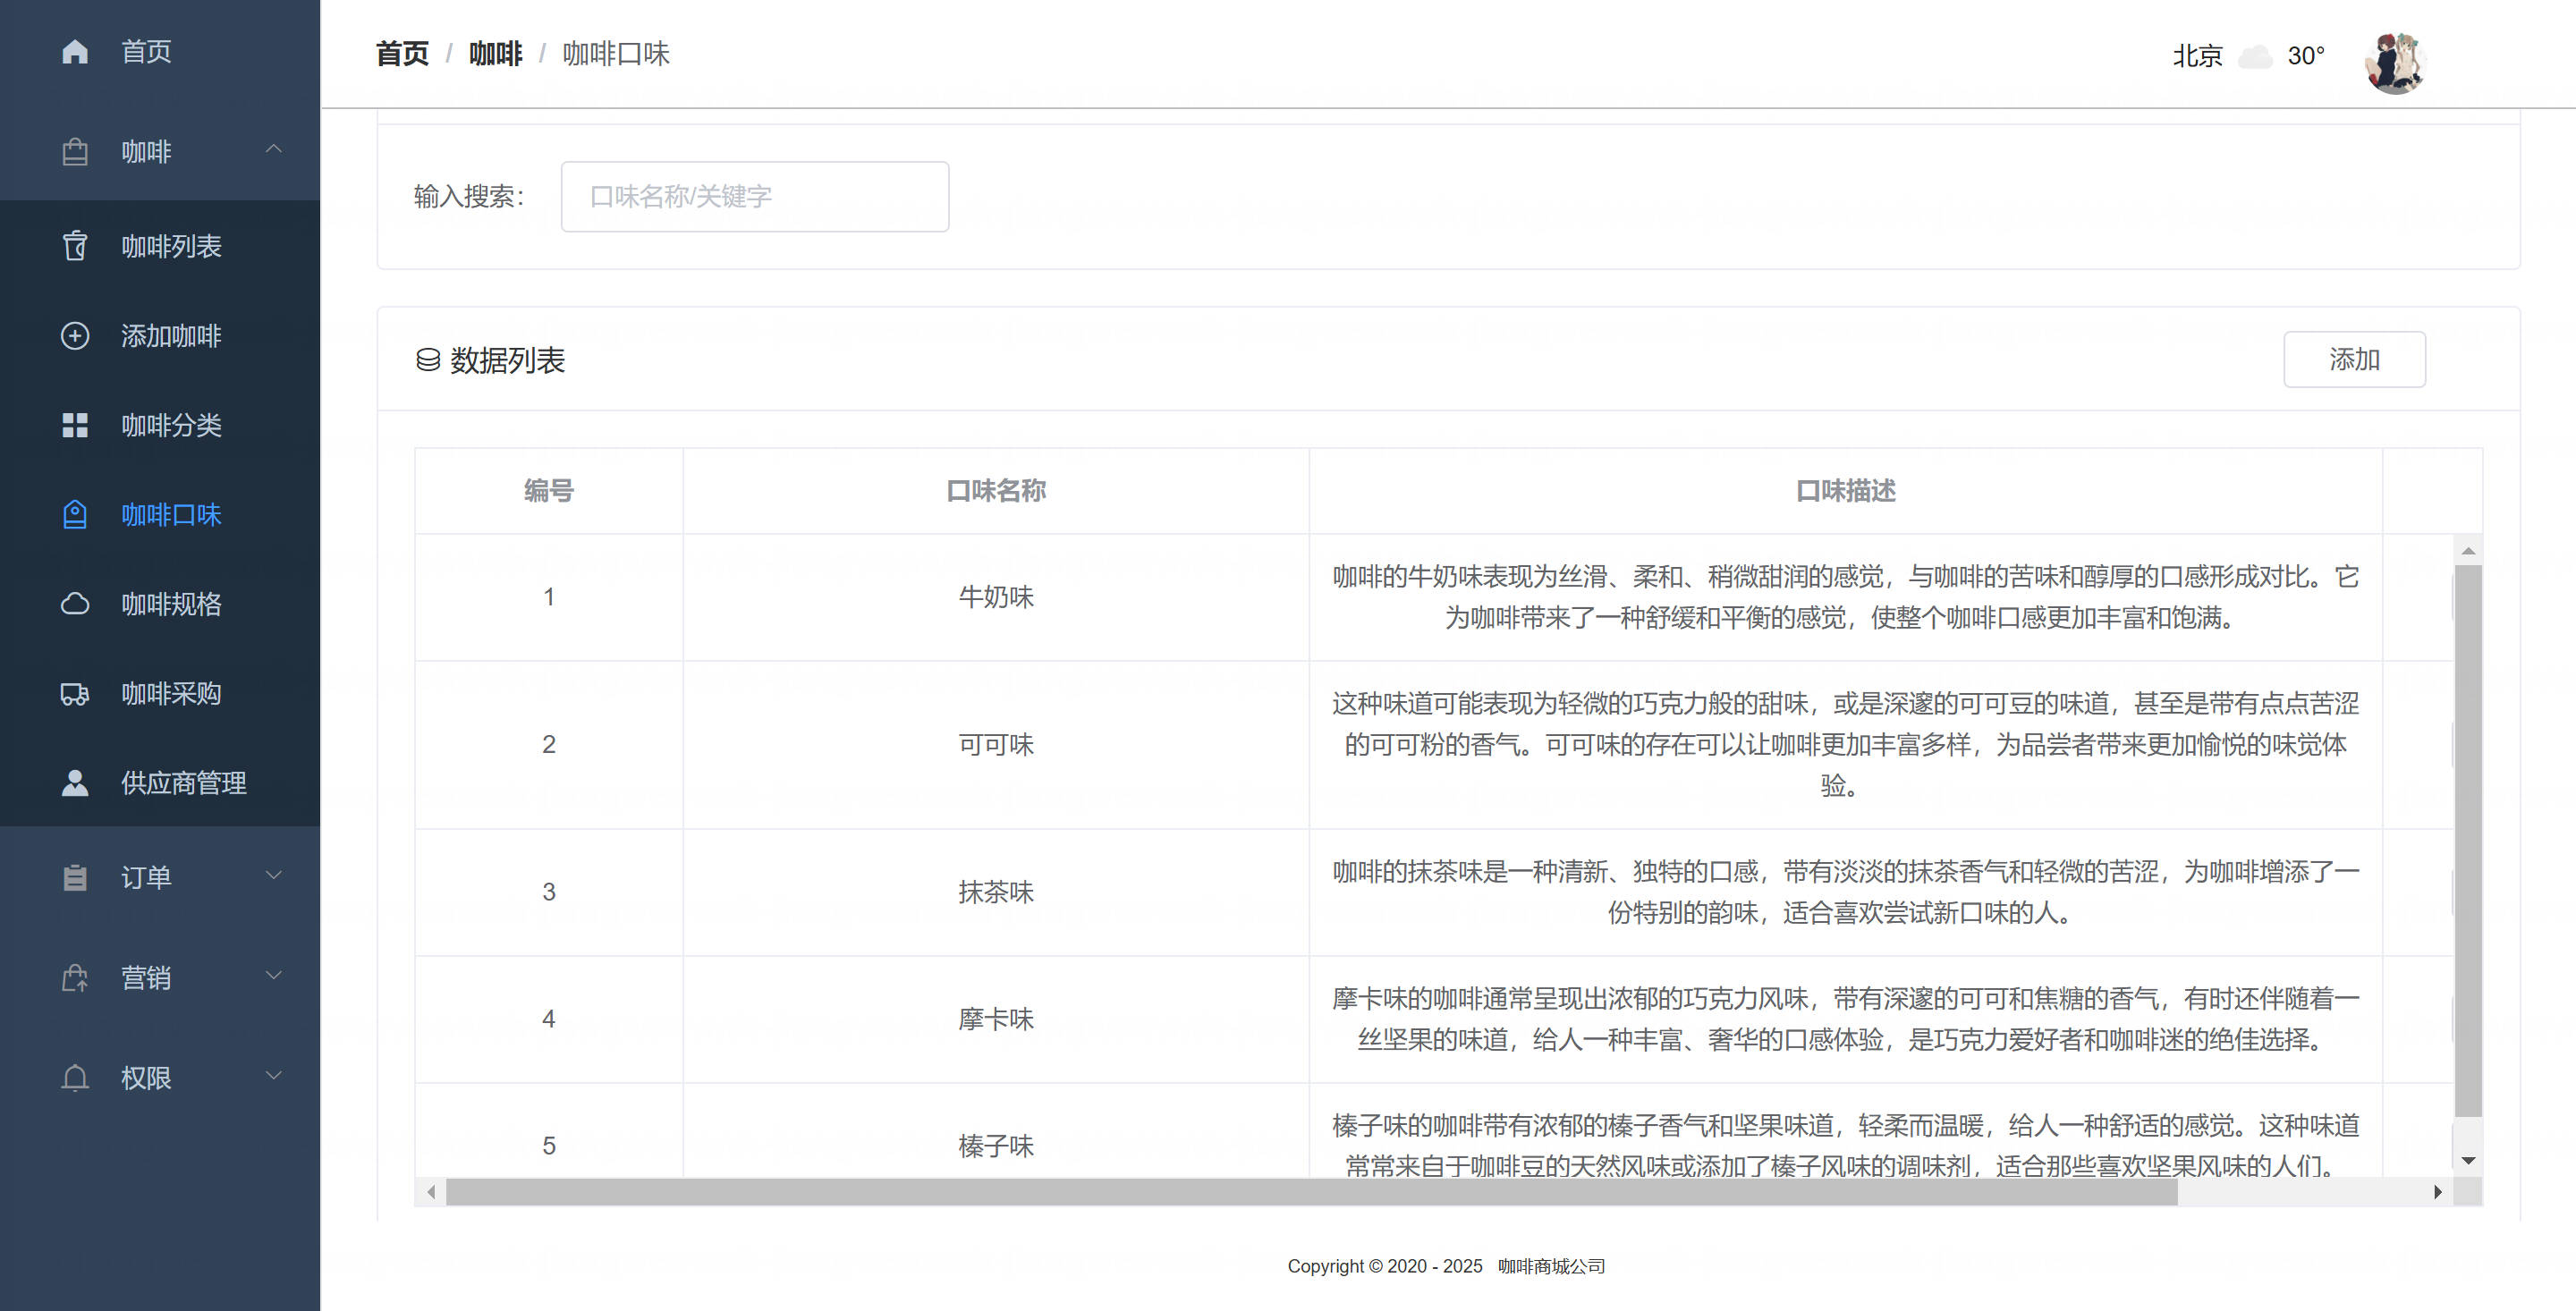Open the 咖啡列表 menu item
This screenshot has height=1311, width=2576.
click(160, 246)
